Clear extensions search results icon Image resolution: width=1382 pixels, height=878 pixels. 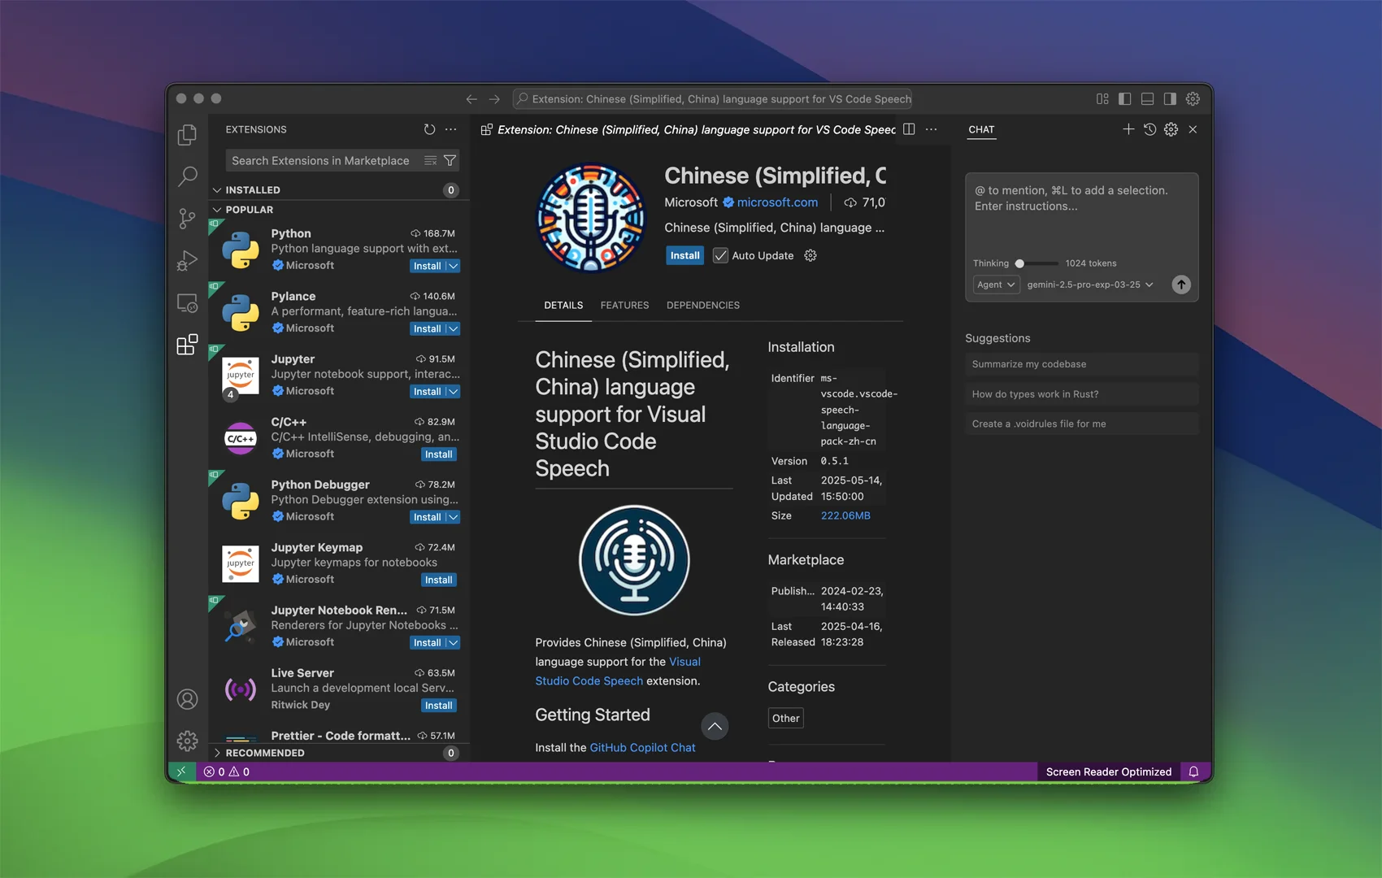(431, 161)
